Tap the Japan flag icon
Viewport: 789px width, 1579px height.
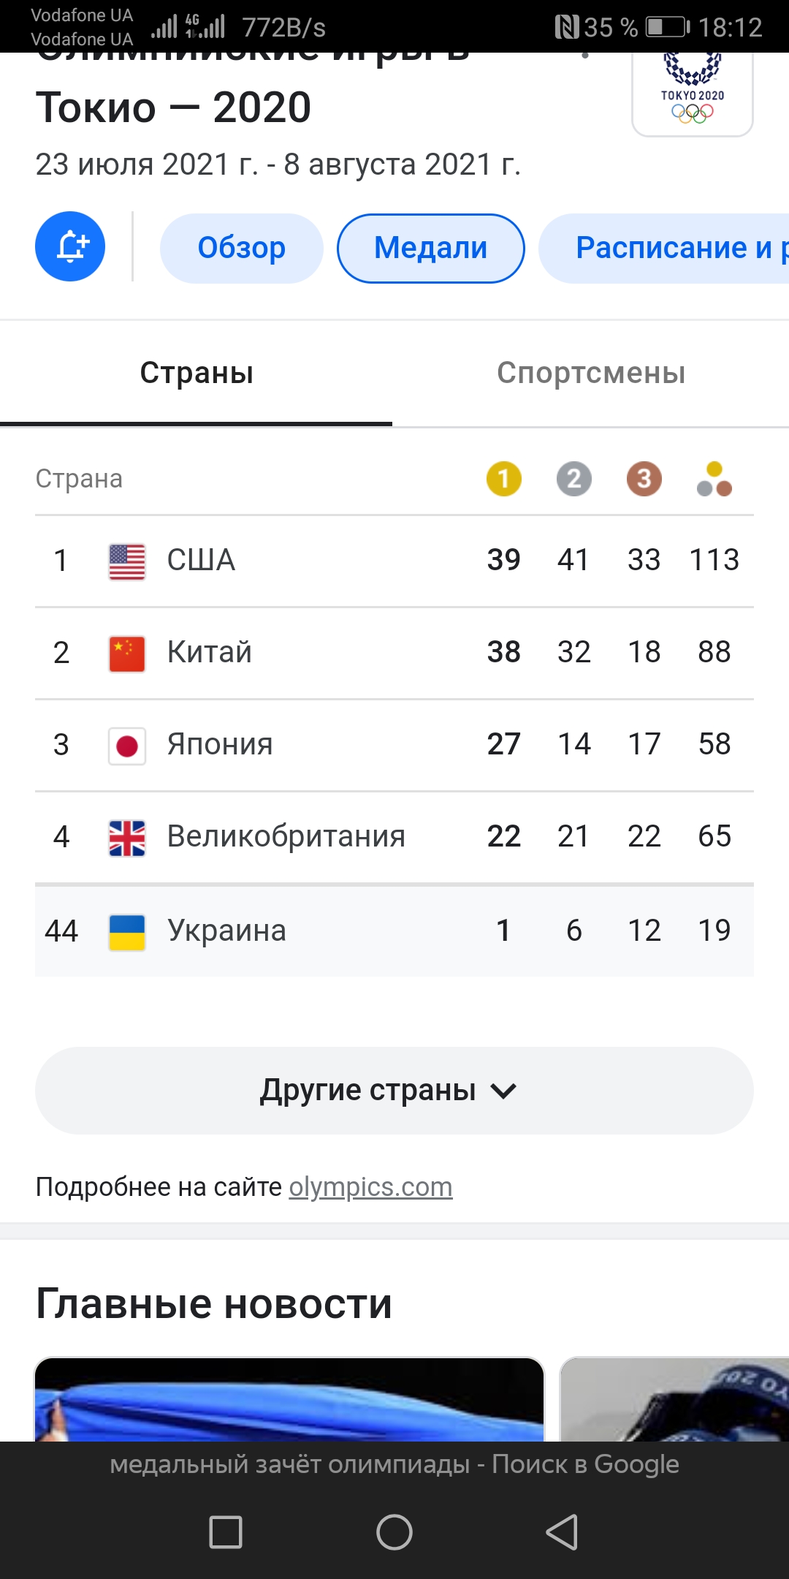pyautogui.click(x=127, y=746)
